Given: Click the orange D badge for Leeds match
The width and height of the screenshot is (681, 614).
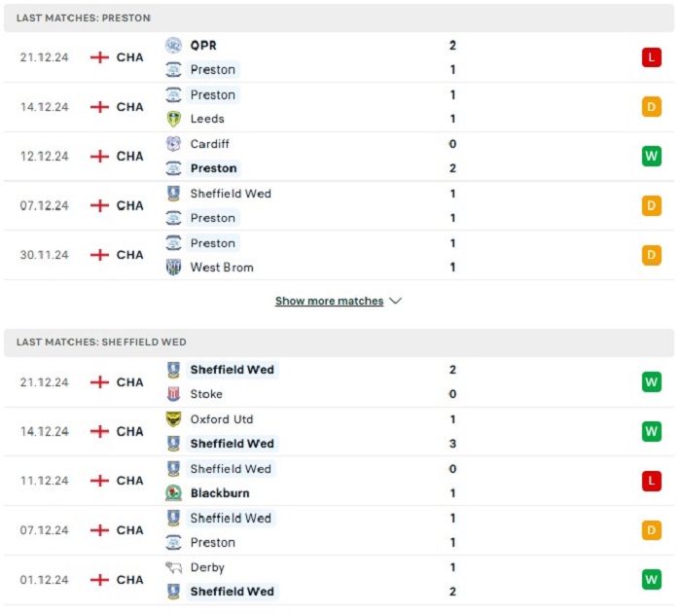Looking at the screenshot, I should [x=651, y=107].
